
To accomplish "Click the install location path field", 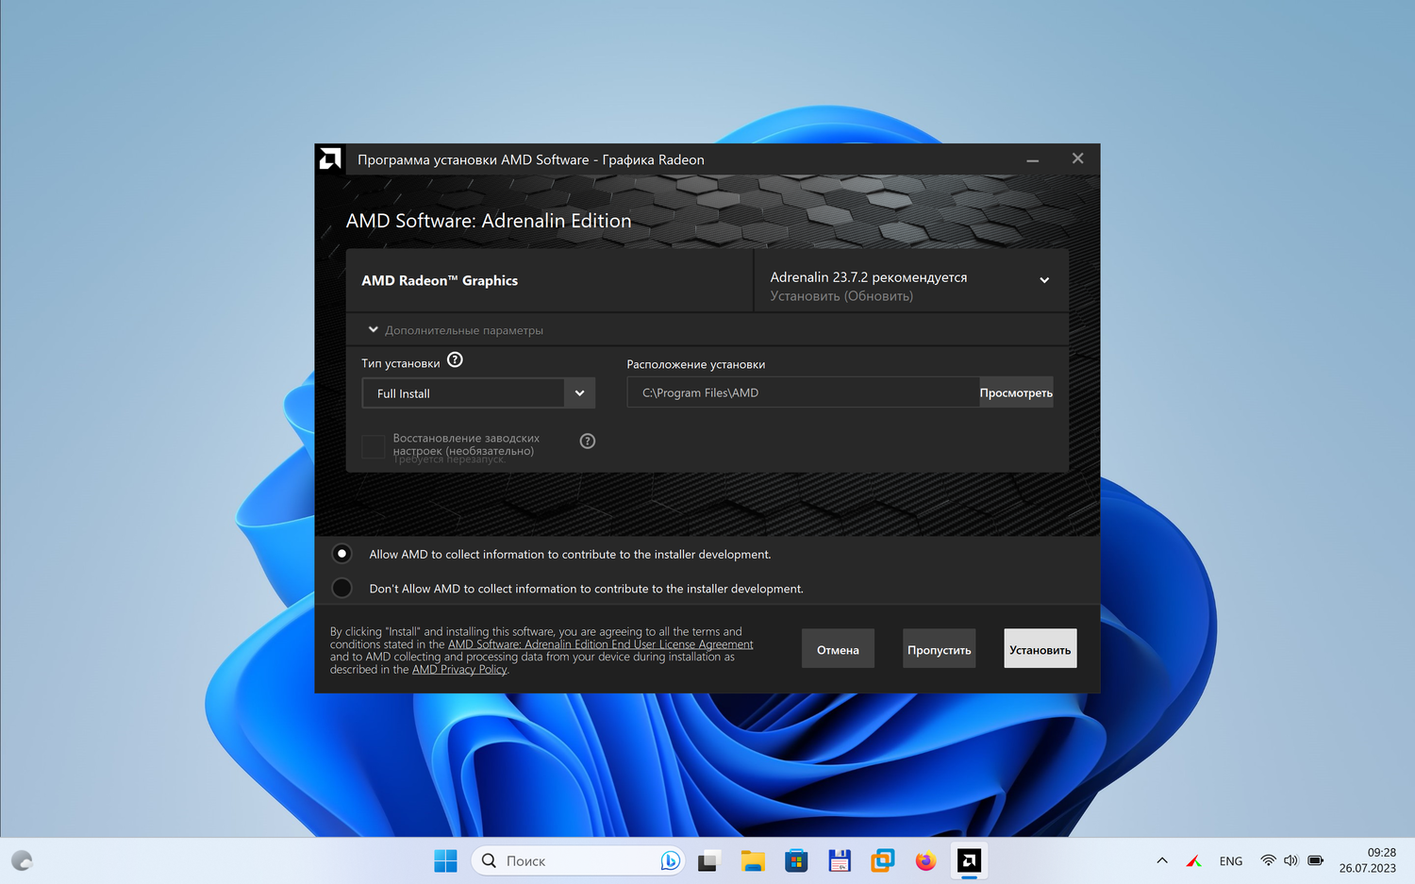I will (x=803, y=392).
